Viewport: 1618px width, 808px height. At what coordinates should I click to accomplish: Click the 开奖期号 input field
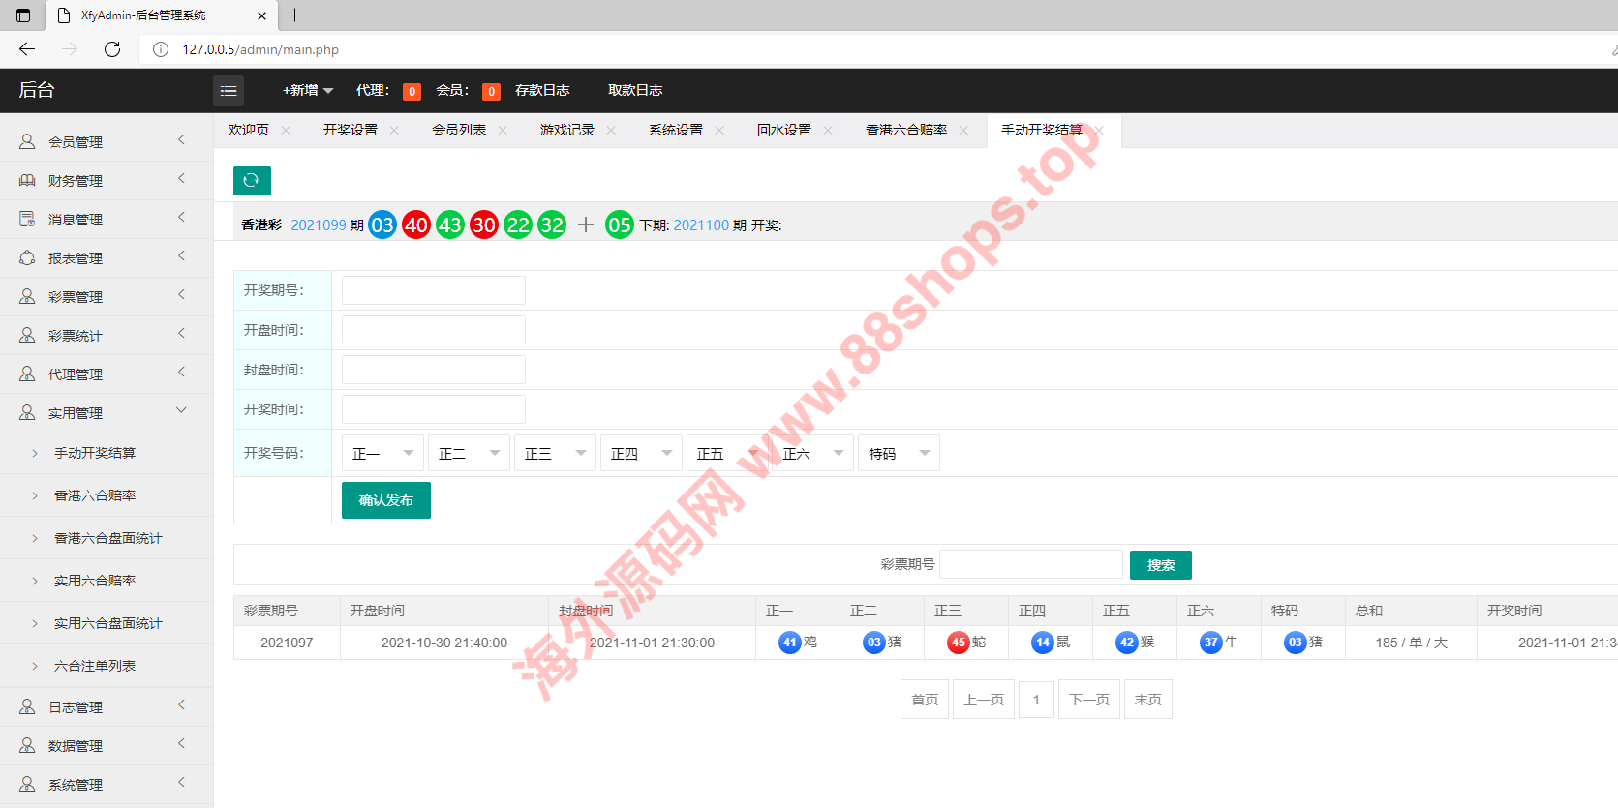pyautogui.click(x=433, y=290)
